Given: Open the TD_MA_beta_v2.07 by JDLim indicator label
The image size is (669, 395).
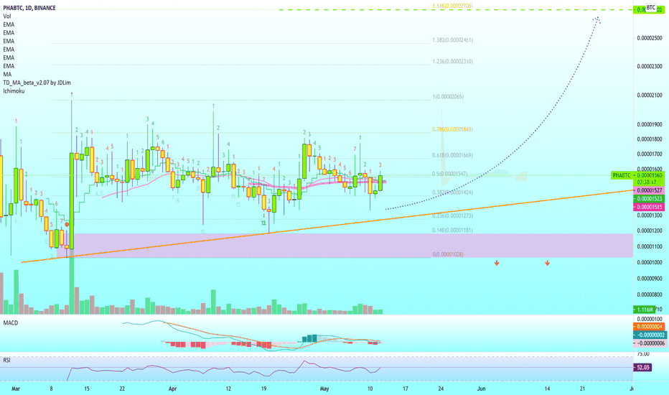Looking at the screenshot, I should [37, 83].
